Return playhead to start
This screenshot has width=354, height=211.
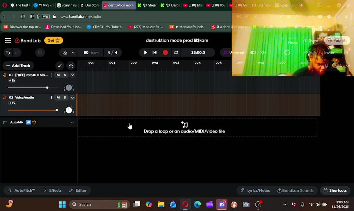click(155, 53)
